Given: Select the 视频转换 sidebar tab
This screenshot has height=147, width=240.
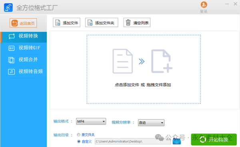Looking at the screenshot, I should pyautogui.click(x=24, y=37).
